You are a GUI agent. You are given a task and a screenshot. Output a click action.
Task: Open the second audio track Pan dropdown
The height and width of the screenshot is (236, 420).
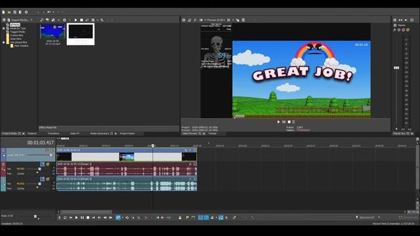pyautogui.click(x=37, y=188)
